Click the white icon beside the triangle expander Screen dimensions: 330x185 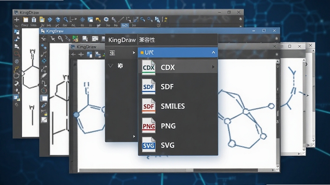pos(120,66)
